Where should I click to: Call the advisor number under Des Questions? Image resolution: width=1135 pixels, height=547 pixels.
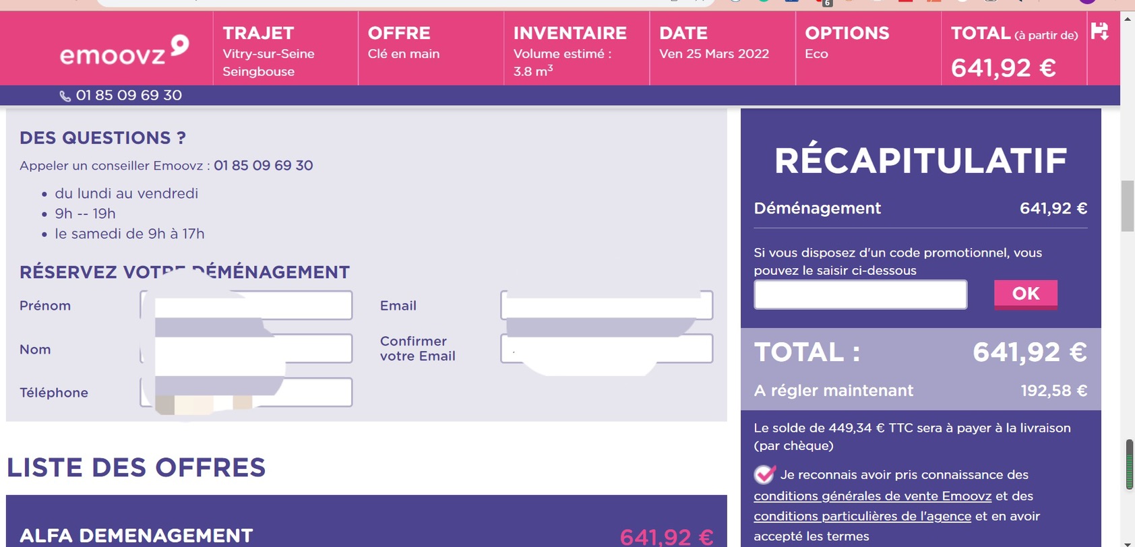click(x=264, y=166)
